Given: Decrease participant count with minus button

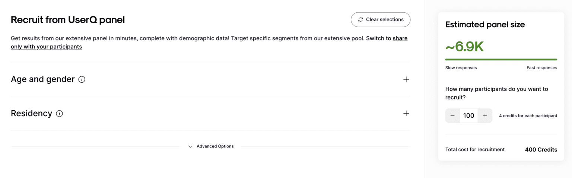Looking at the screenshot, I should coord(452,116).
